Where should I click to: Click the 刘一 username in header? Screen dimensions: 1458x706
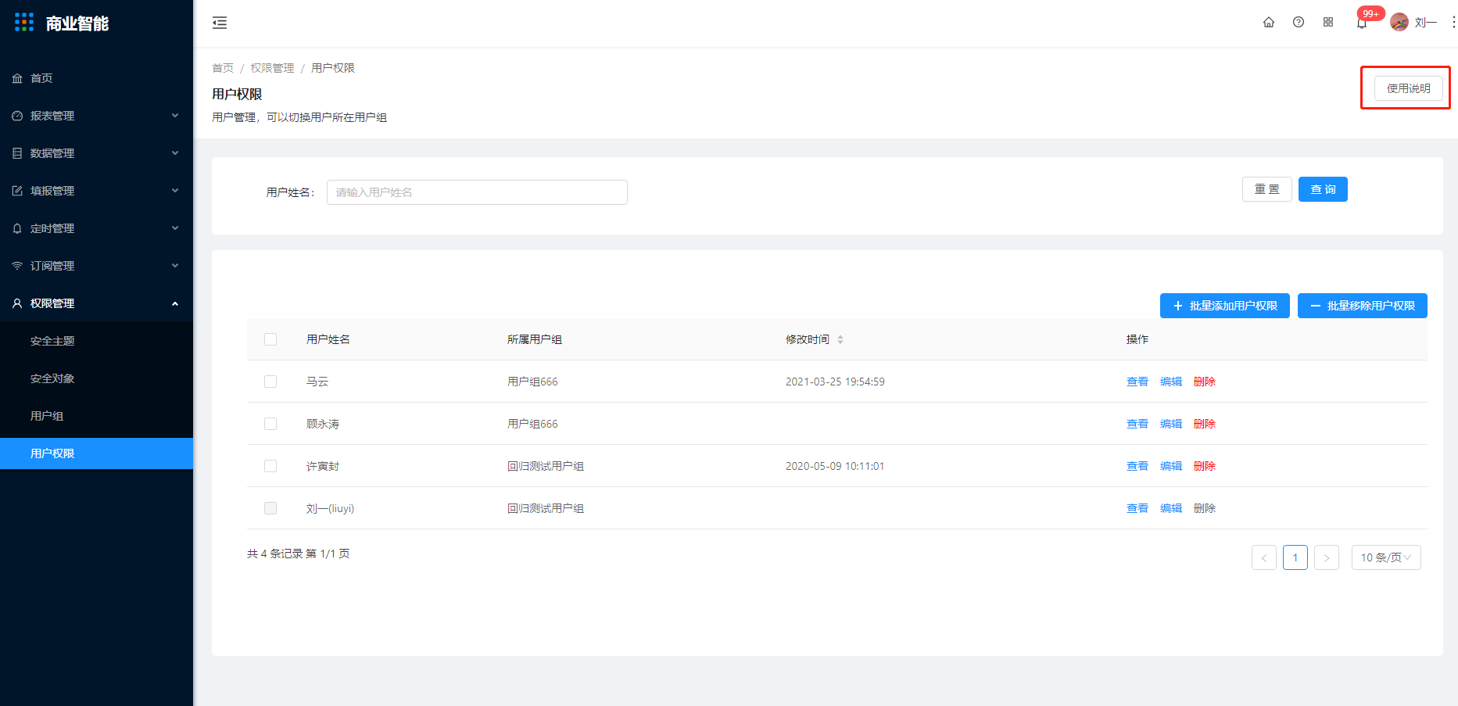coord(1426,23)
